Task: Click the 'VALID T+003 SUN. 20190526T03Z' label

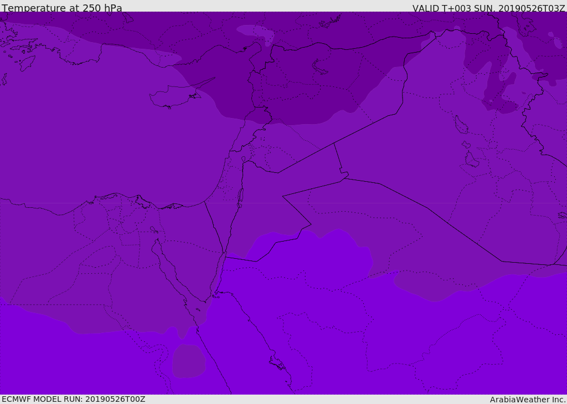Action: 488,8
